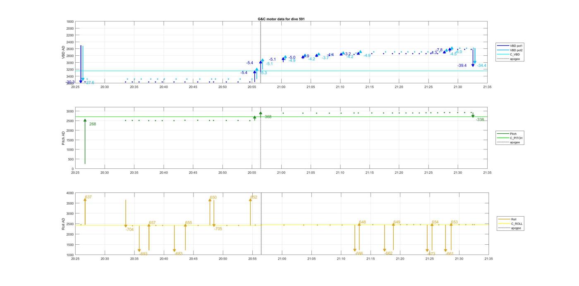Viewport: 579px width, 286px height.
Task: Click the 4000 tick on the Roll axis
Action: click(70, 193)
